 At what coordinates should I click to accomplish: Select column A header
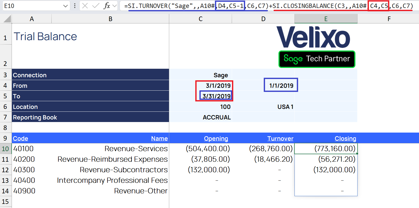pos(32,19)
